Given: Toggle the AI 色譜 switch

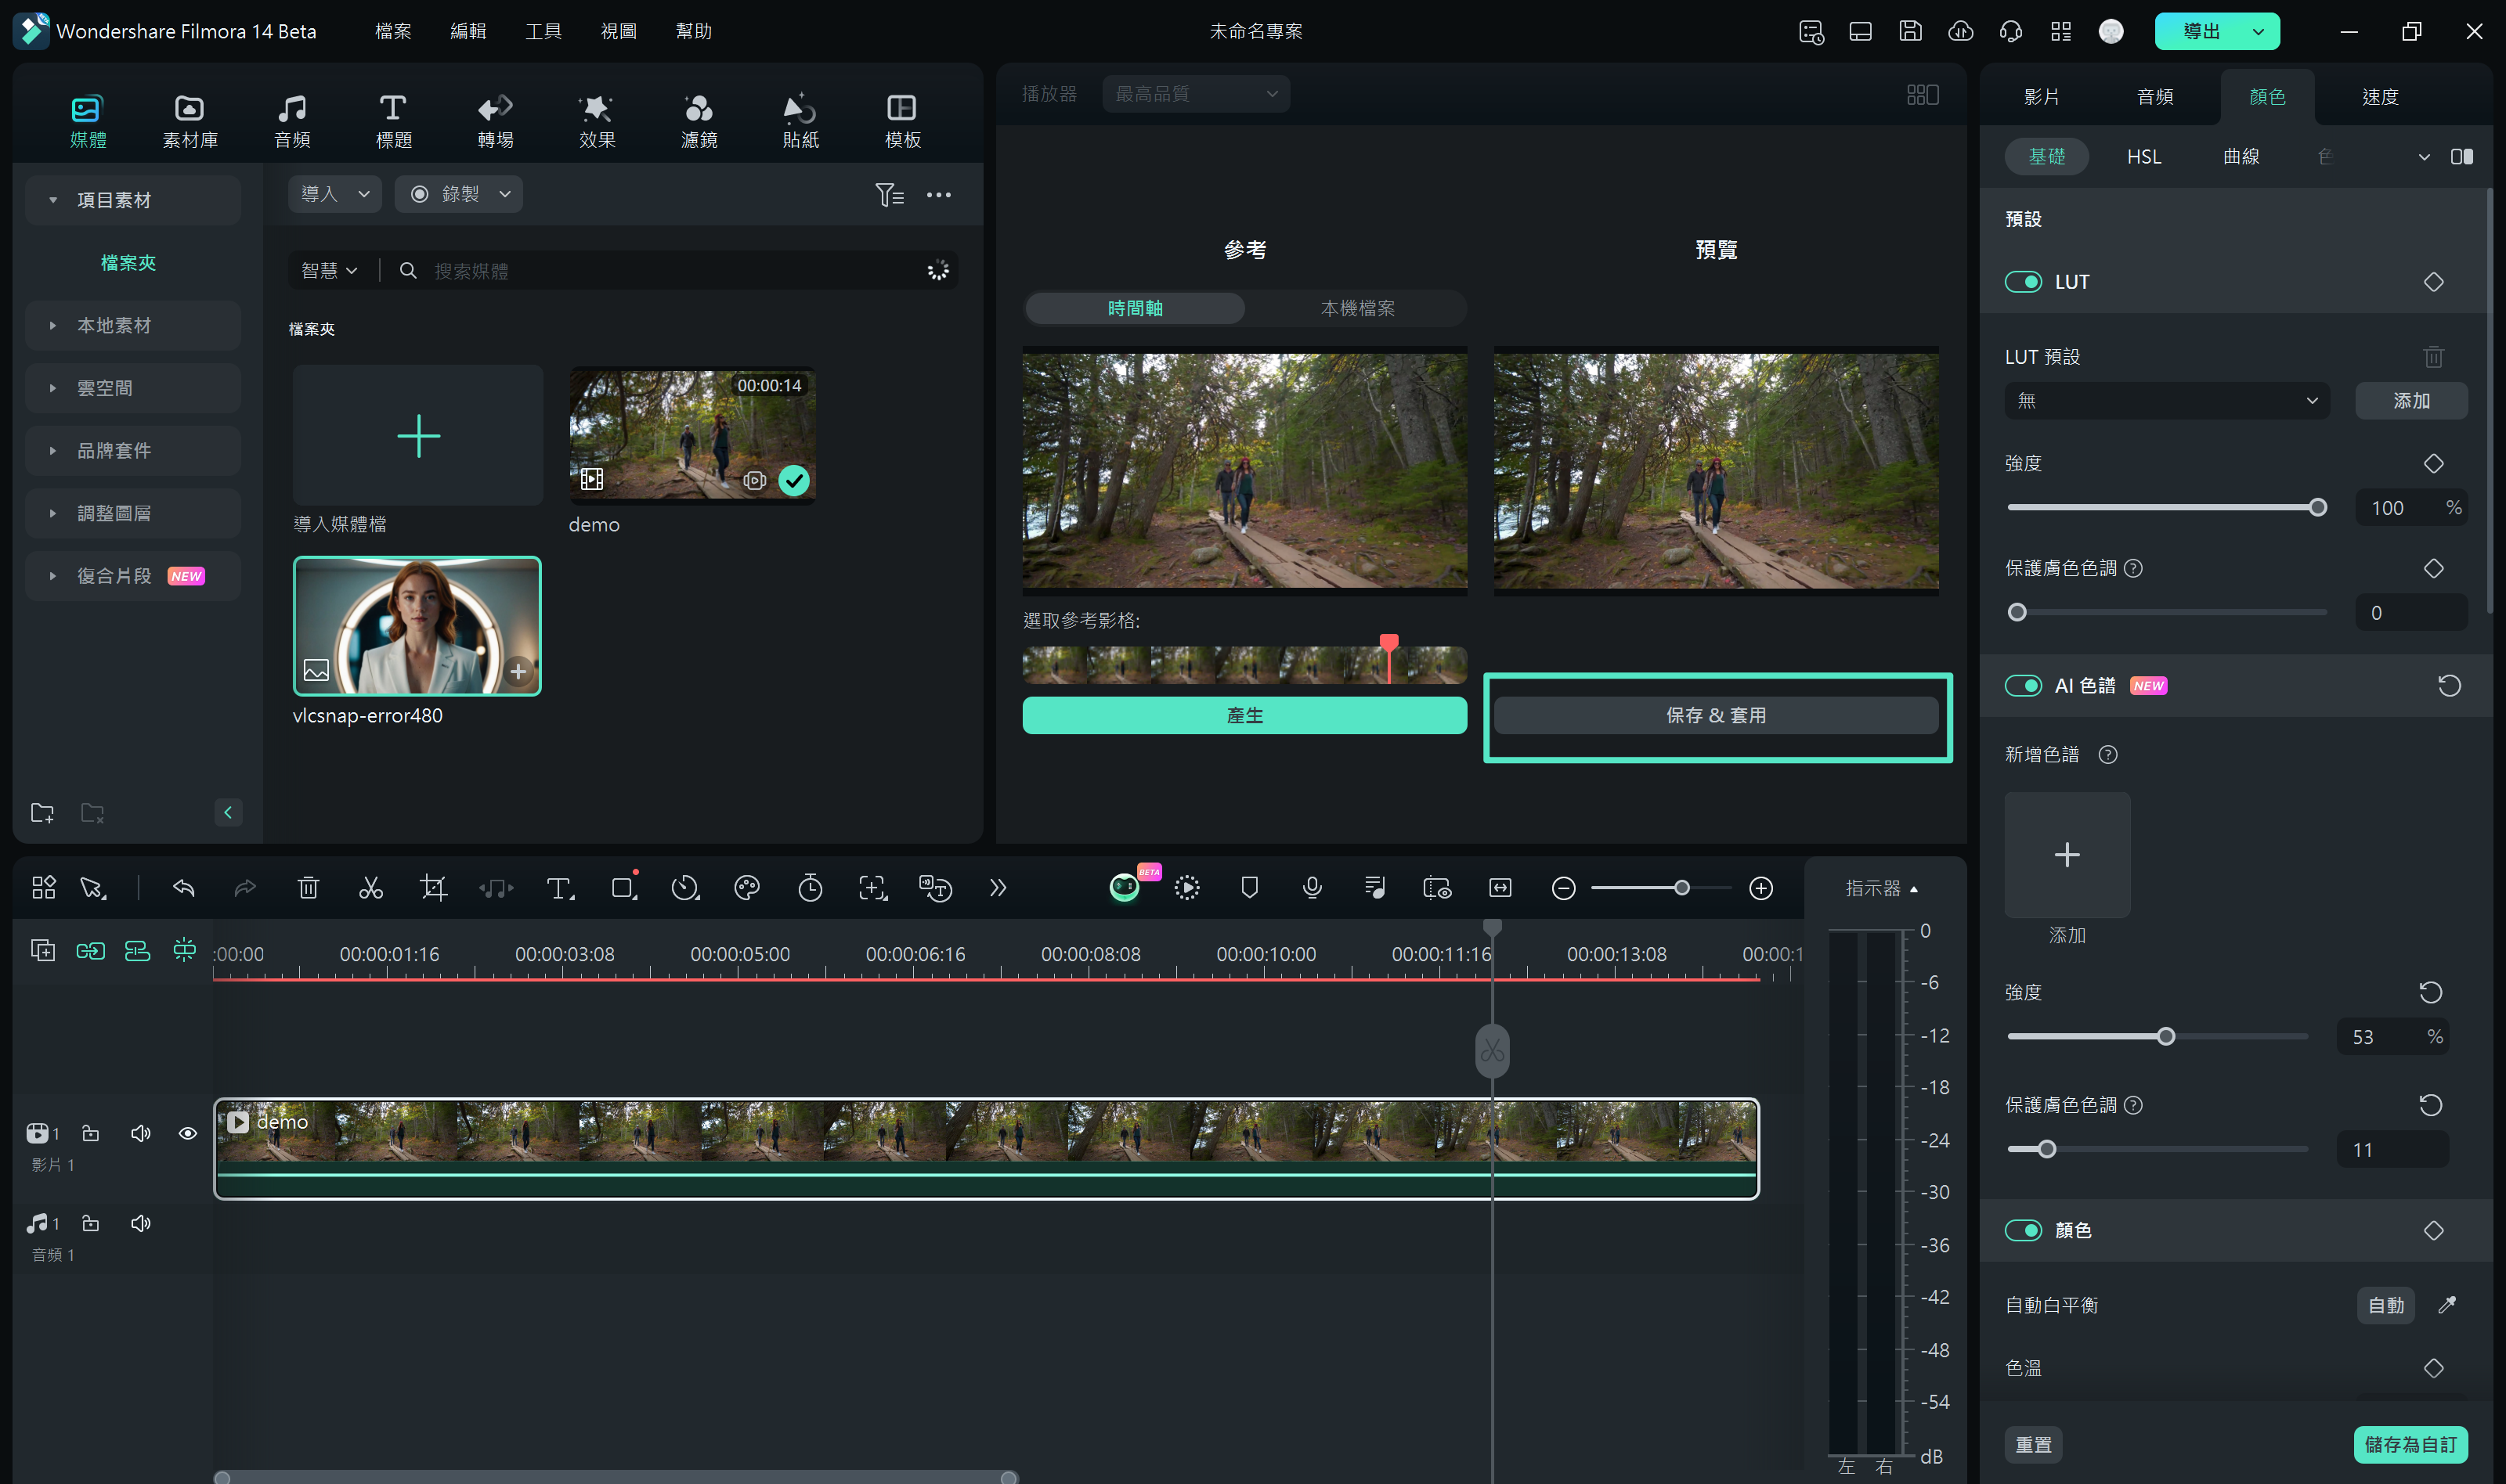Looking at the screenshot, I should click(x=2023, y=686).
